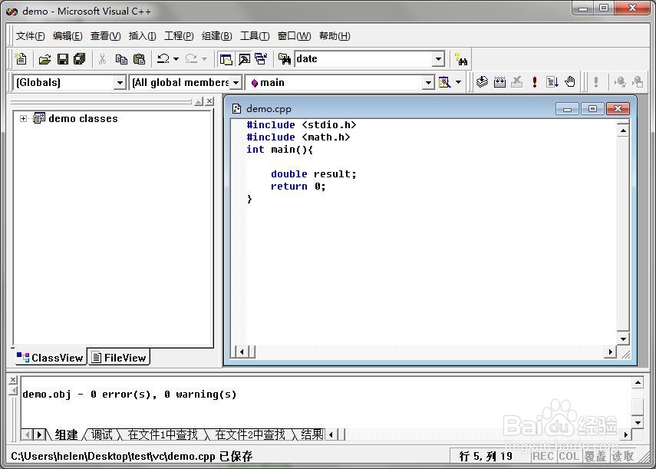Click the Copy icon
The height and width of the screenshot is (469, 656).
(121, 59)
